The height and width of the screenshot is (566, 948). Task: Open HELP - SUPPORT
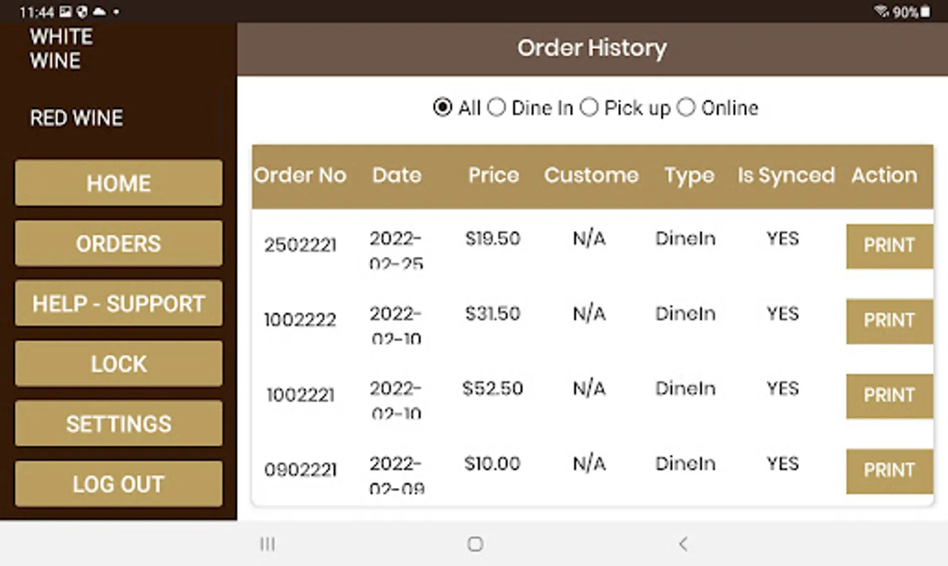coord(118,304)
